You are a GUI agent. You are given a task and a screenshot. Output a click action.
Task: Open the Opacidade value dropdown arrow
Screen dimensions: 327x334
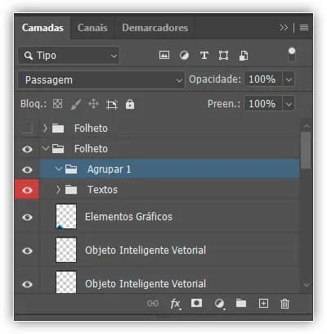(x=289, y=79)
